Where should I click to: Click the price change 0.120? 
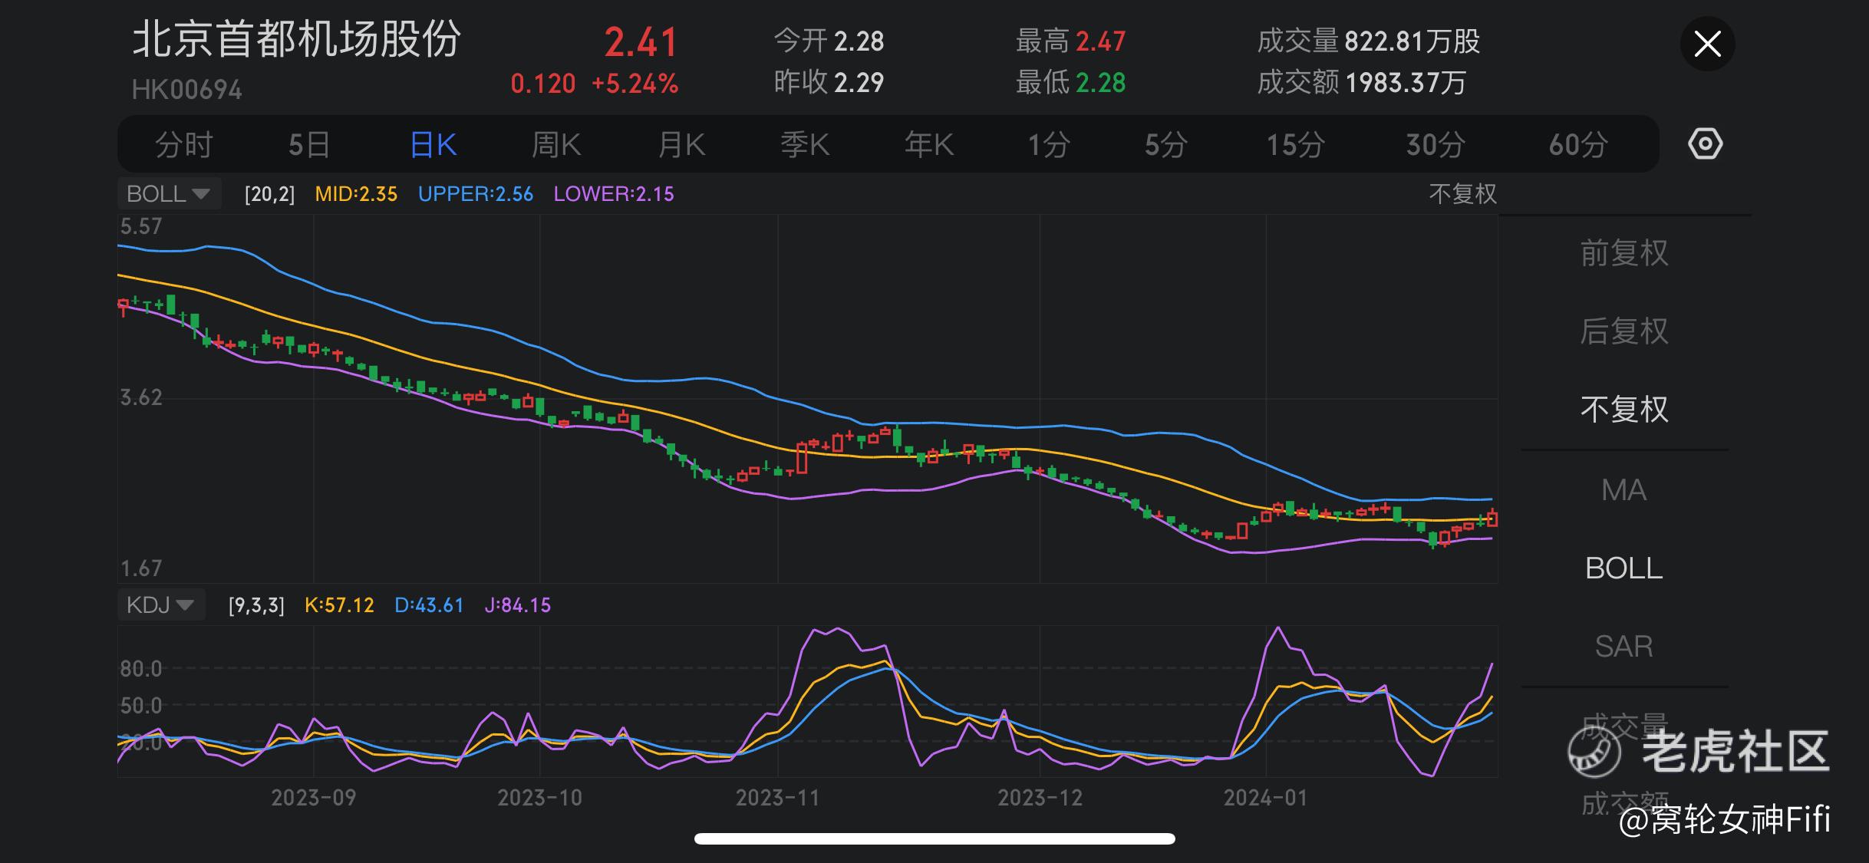tap(543, 84)
